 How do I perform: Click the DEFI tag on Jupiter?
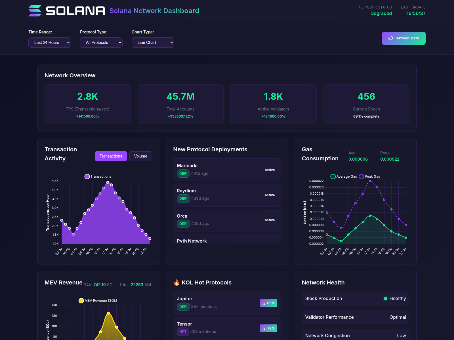(x=183, y=307)
